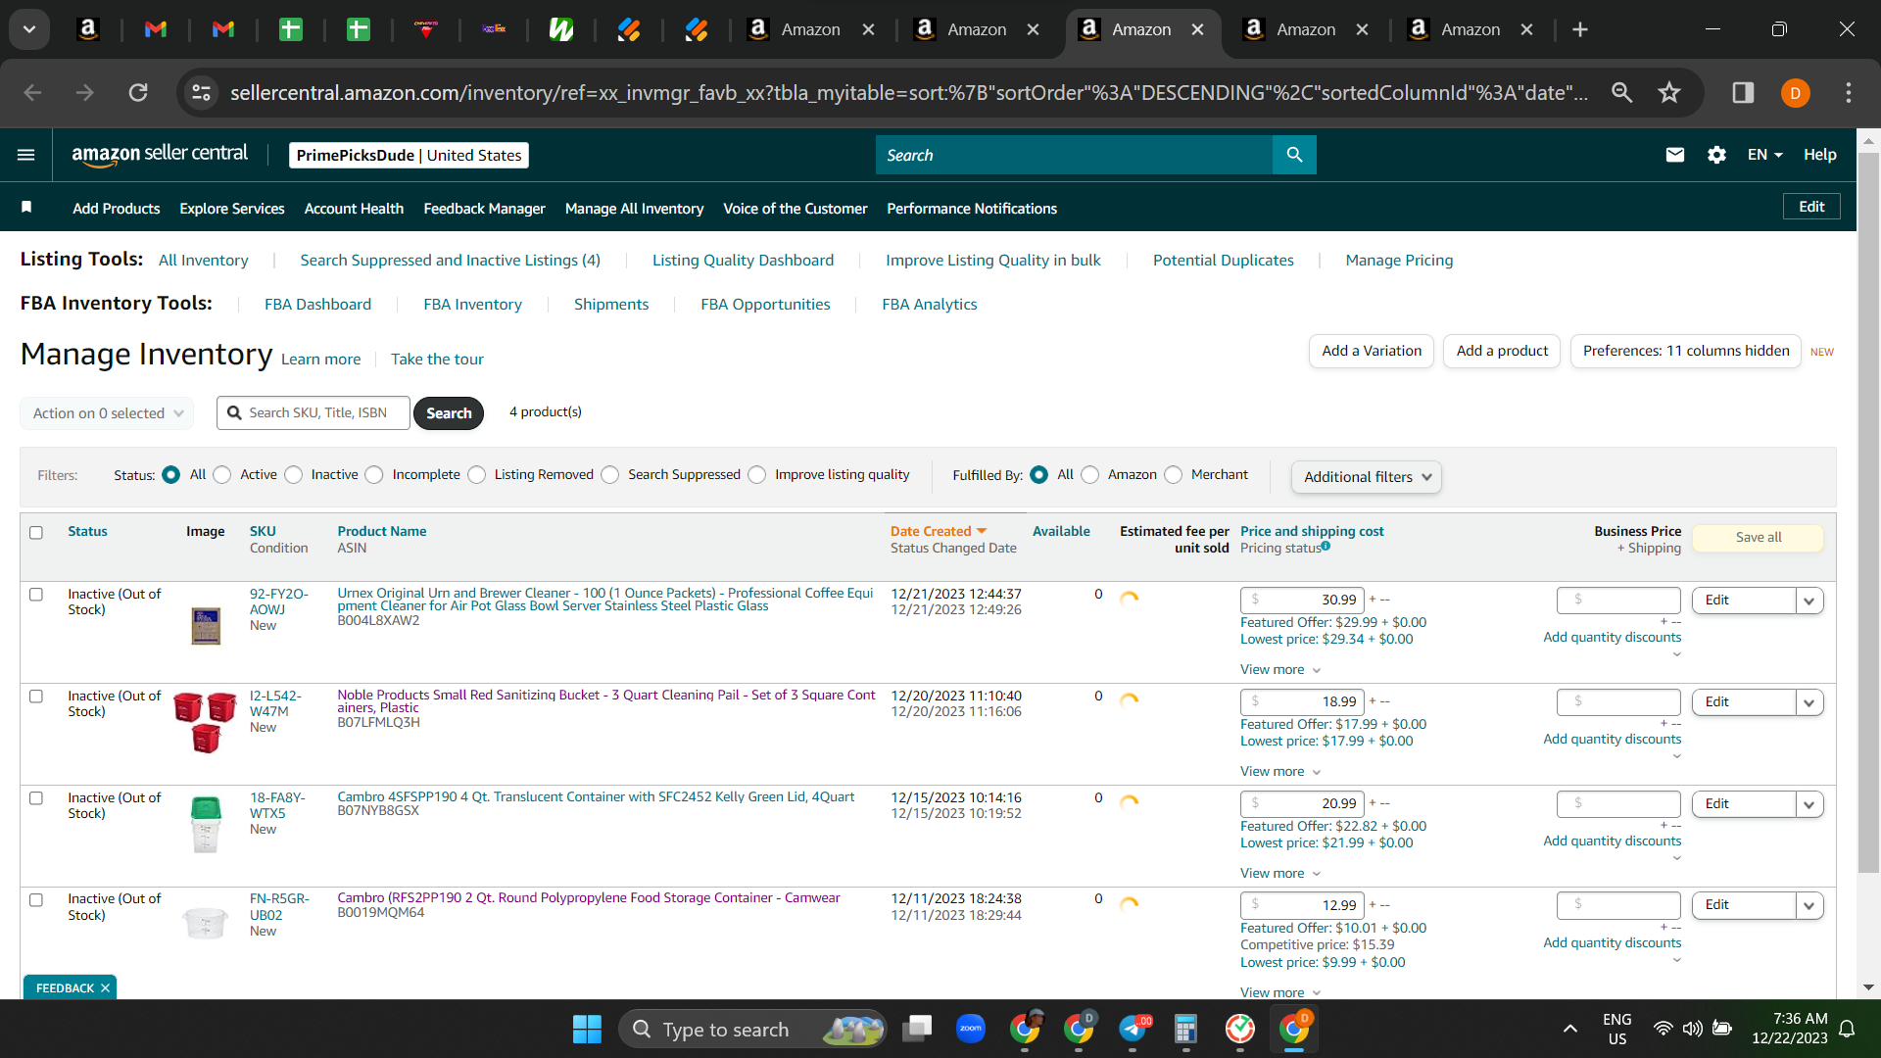1881x1058 pixels.
Task: Open Zoom from the taskbar
Action: click(970, 1029)
